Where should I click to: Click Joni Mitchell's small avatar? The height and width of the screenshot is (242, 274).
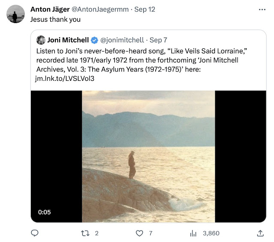41,40
